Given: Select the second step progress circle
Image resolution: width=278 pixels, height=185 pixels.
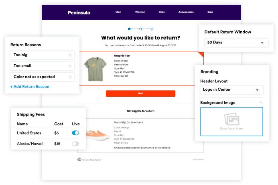Looking at the screenshot, I should (140, 28).
